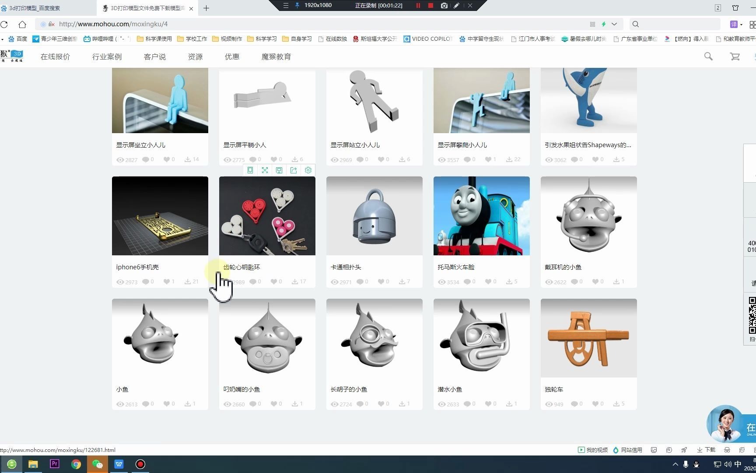Open the 下载 downloads button

706,450
